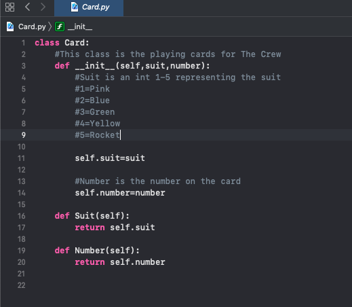Click line number 1 in the gutter
The image size is (352, 307).
[23, 43]
